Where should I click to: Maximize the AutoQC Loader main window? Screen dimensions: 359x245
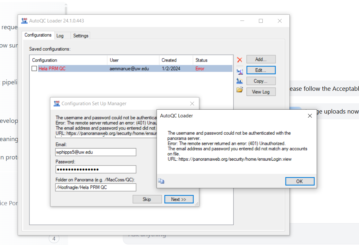261,21
